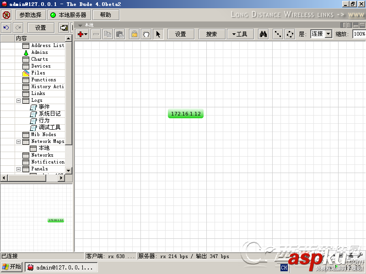The width and height of the screenshot is (366, 274).
Task: Select the hand drag tool
Action: [146, 34]
